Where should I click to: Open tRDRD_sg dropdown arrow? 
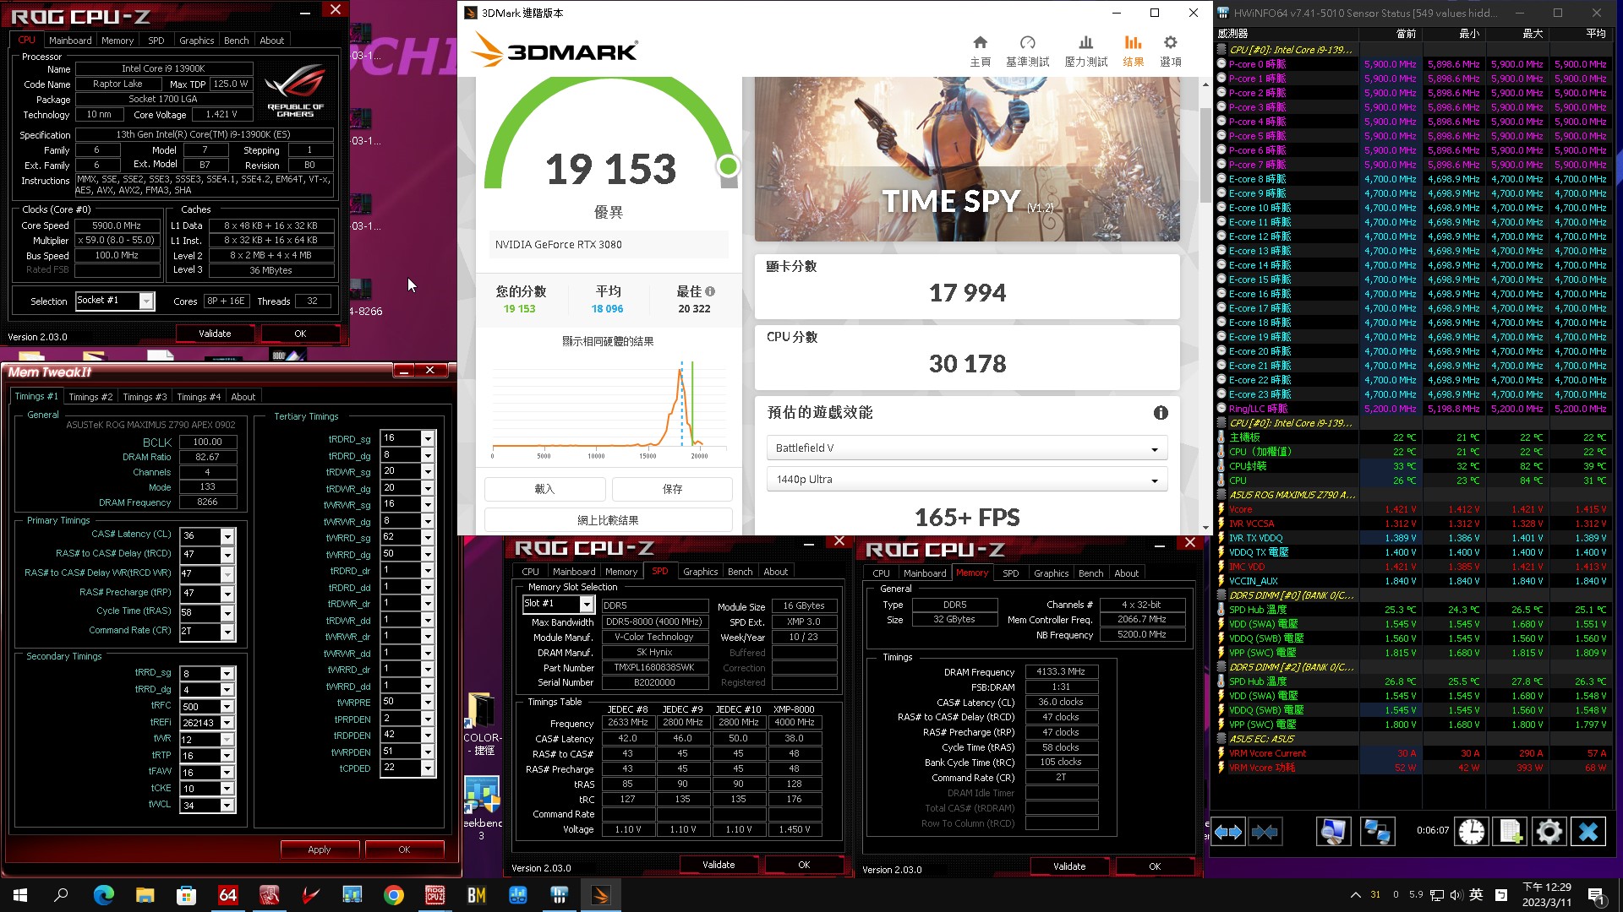(x=428, y=438)
